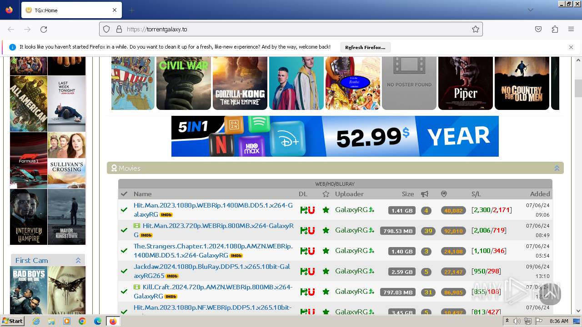Sort table by Added column header
The height and width of the screenshot is (327, 582).
point(540,194)
